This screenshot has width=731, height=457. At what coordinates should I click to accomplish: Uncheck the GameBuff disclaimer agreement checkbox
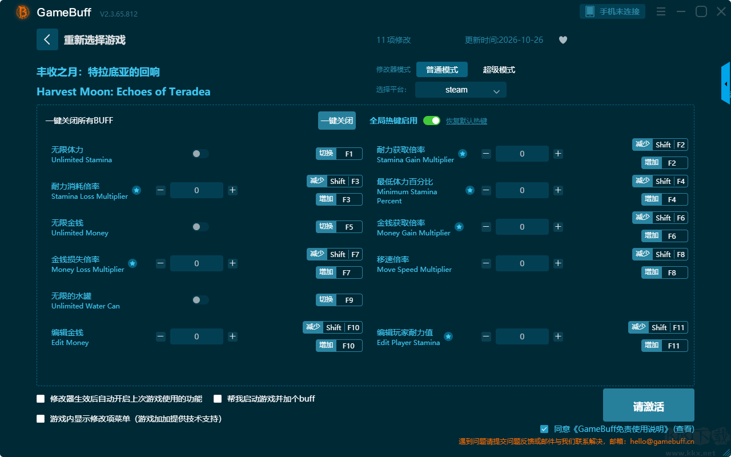coord(544,429)
